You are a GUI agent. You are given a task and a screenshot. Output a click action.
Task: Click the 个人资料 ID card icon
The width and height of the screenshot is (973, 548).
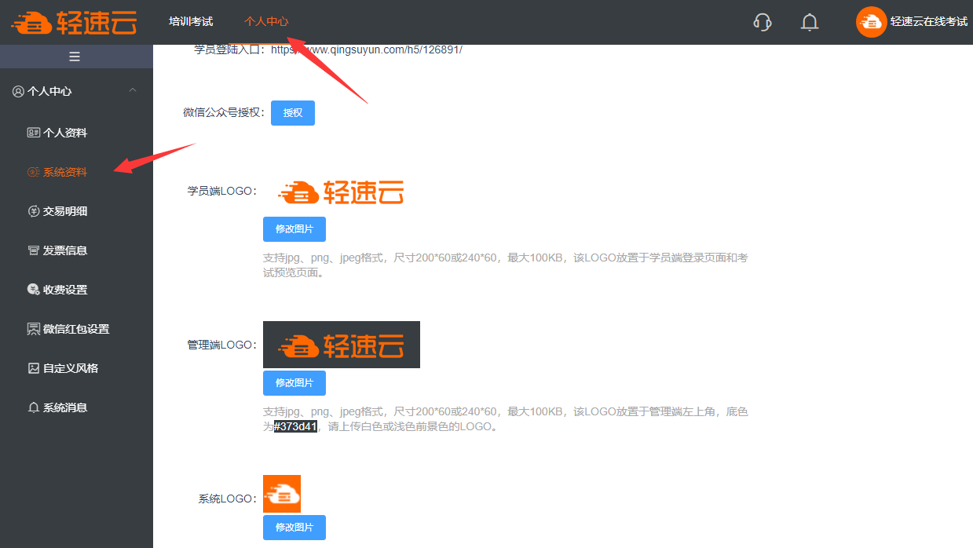(33, 133)
